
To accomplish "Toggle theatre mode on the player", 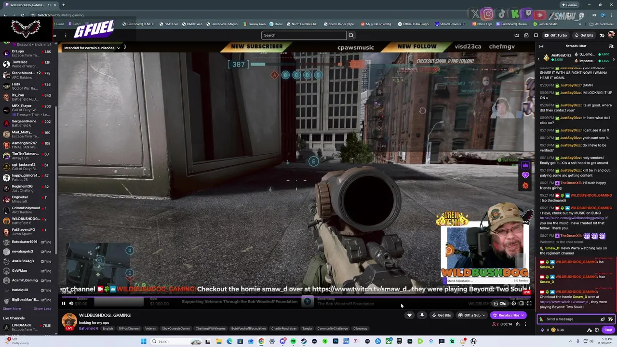I will pos(521,304).
